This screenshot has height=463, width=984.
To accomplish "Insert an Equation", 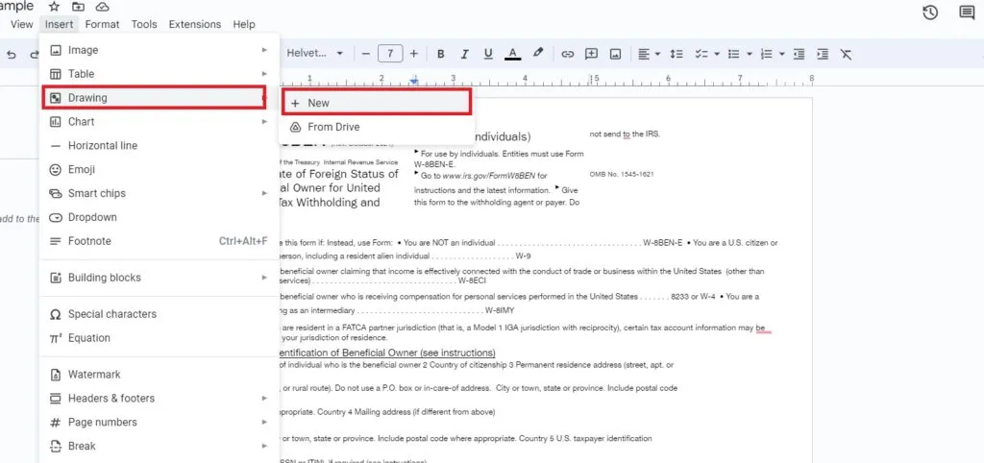I will 159,337.
